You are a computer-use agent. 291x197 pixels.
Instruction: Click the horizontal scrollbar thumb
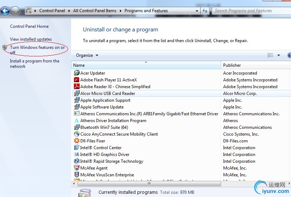149,184
